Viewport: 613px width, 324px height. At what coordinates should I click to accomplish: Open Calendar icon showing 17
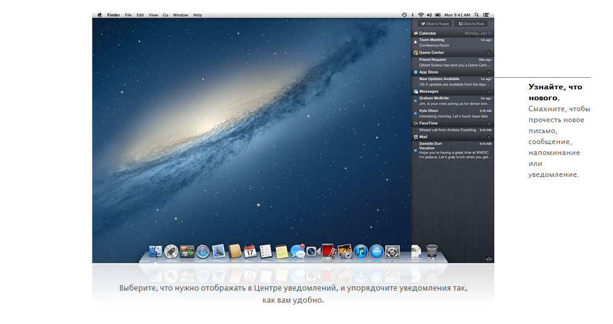250,252
